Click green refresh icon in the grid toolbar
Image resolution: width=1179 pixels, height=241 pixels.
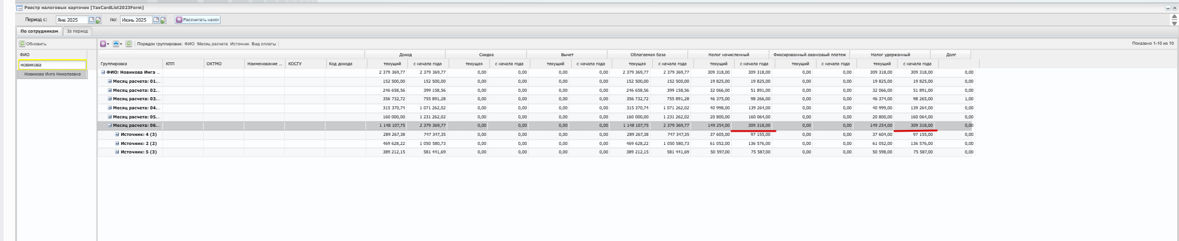pos(129,44)
